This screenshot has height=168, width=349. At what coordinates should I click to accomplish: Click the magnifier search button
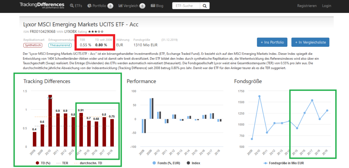(x=205, y=6)
